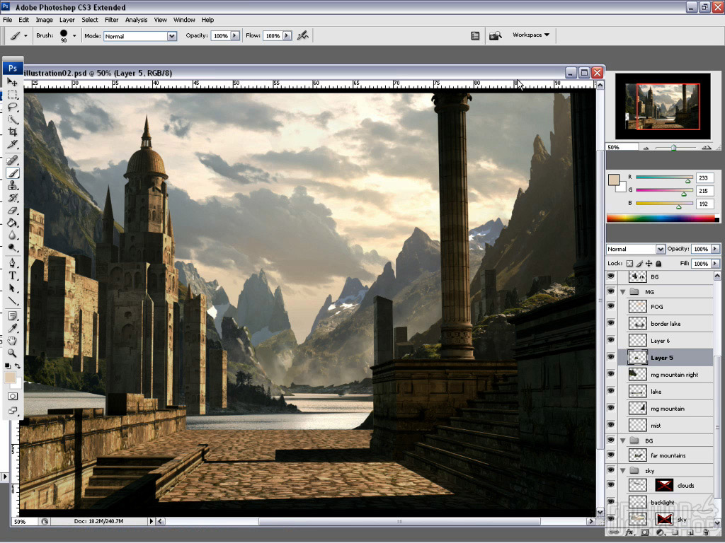The height and width of the screenshot is (543, 725).
Task: Collapse the MG layer group
Action: click(623, 291)
